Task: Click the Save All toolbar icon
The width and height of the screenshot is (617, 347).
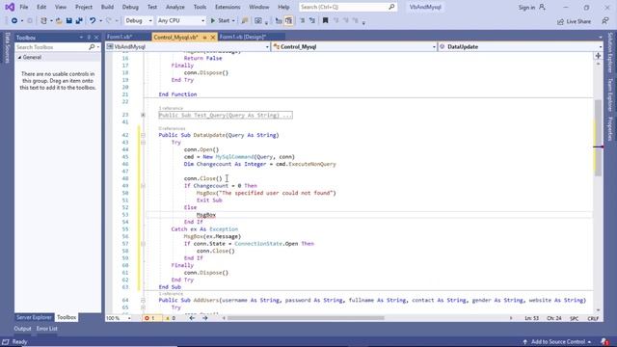Action: pyautogui.click(x=79, y=20)
